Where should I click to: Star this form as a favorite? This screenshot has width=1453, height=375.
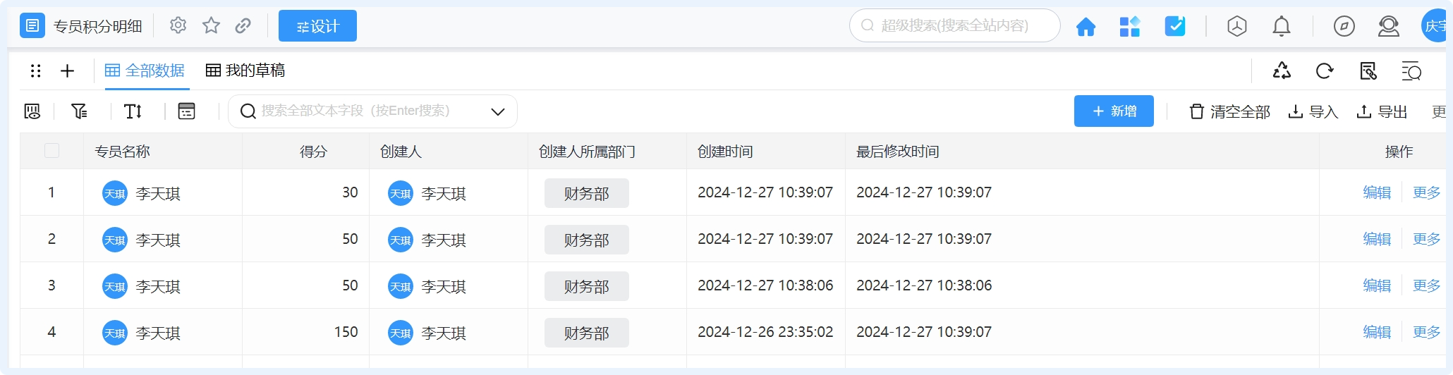(x=211, y=26)
